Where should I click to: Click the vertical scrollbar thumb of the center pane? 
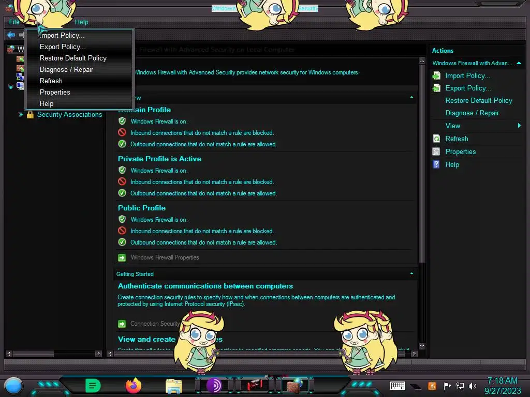422,163
